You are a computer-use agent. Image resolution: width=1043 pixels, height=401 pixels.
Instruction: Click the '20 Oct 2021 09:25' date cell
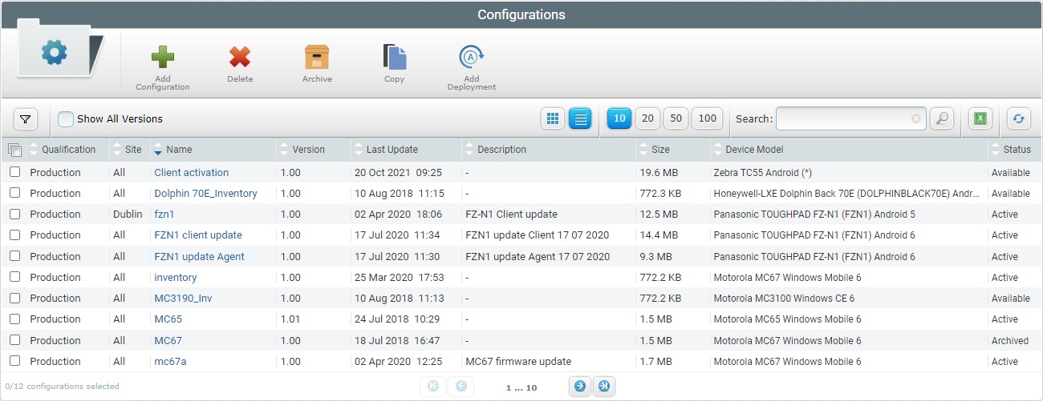pos(400,172)
